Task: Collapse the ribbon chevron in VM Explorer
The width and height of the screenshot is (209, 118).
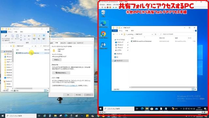Action: pyautogui.click(x=193, y=30)
